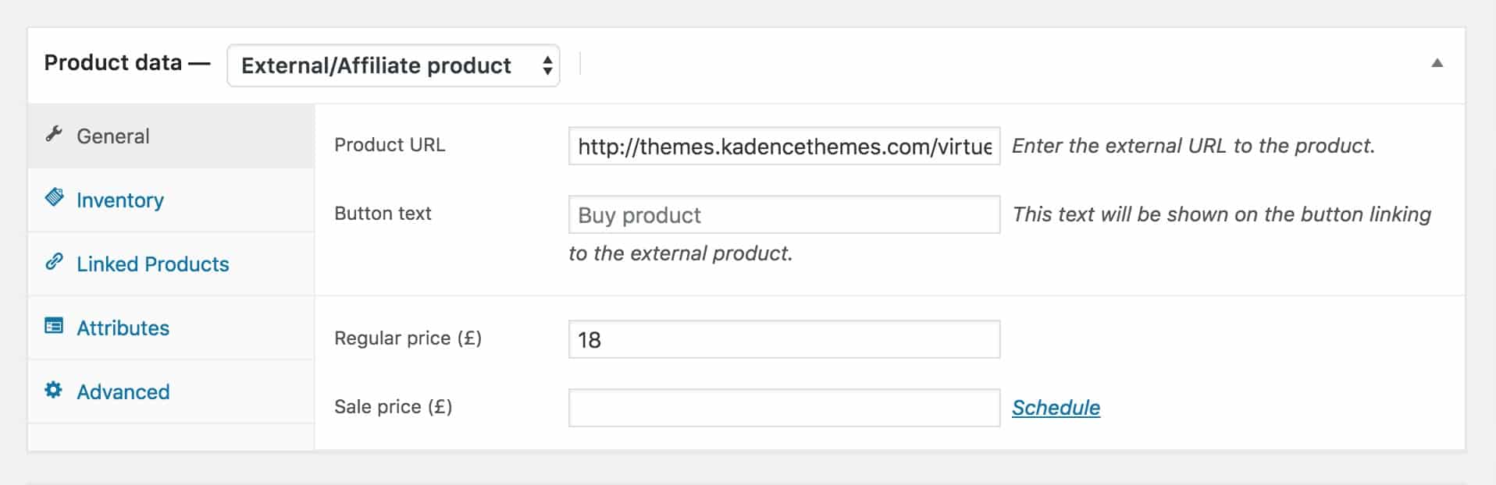Select the General tab
Screen dimensions: 1496x485
pos(171,136)
